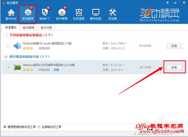Toggle checkbox for 下列设备需要安装驱动 group
The width and height of the screenshot is (188, 137).
pyautogui.click(x=6, y=35)
